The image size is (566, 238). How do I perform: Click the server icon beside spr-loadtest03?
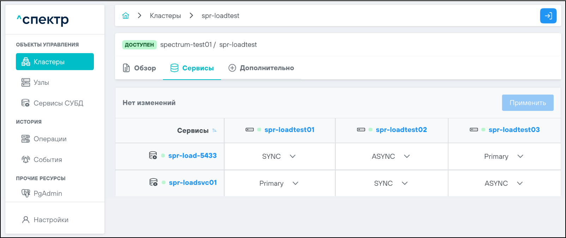click(x=474, y=130)
